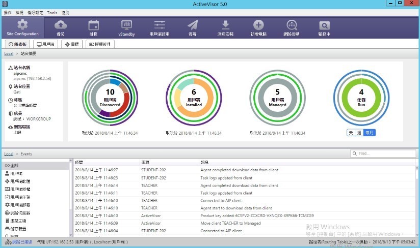Select the vStandby toolbar icon
420x248 pixels.
(126, 25)
